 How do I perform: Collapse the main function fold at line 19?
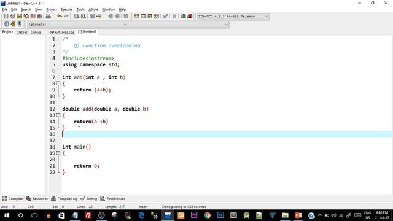(58, 153)
